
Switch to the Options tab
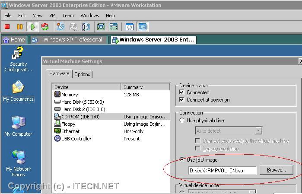82,74
